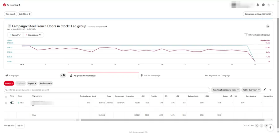Viewport: 279px width, 133px height.
Task: Click the Pin clicks column header
Action: 154,96
